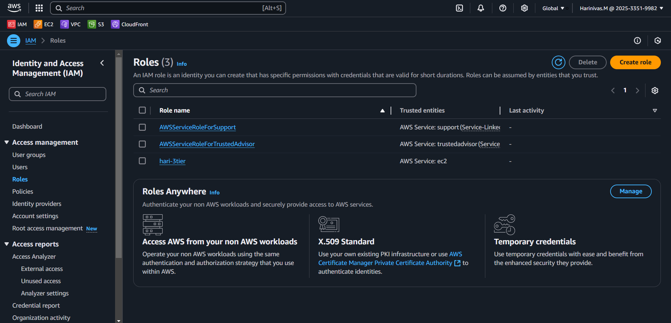The width and height of the screenshot is (671, 323).
Task: Open Credential report in sidebar
Action: click(x=36, y=306)
